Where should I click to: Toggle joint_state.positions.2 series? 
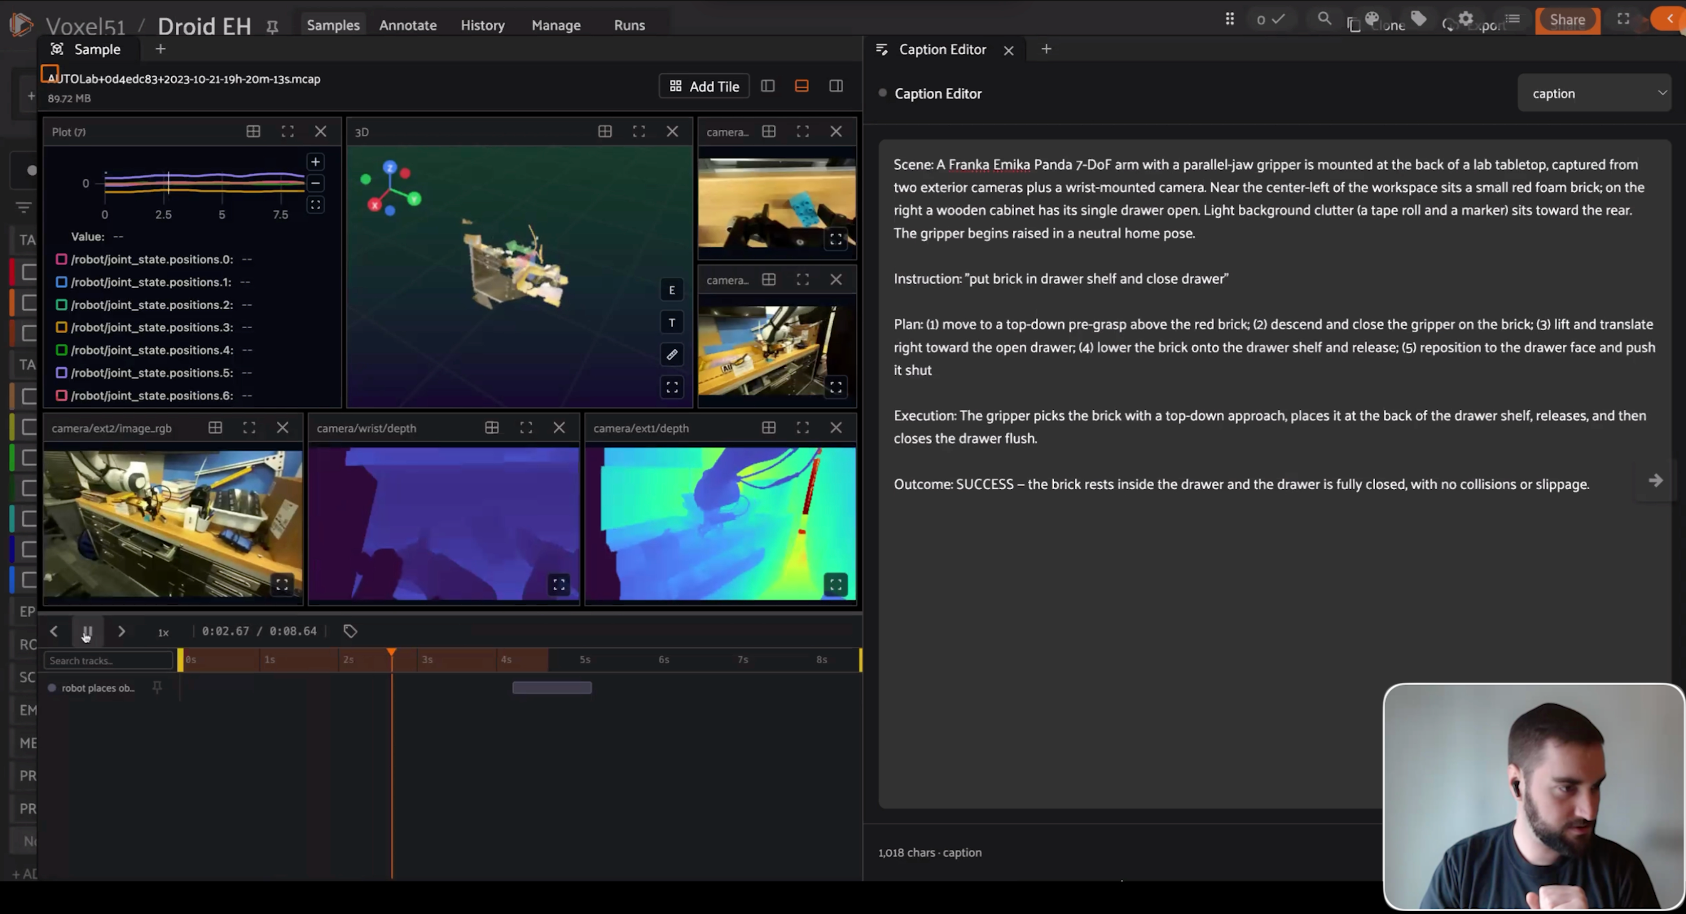coord(61,305)
